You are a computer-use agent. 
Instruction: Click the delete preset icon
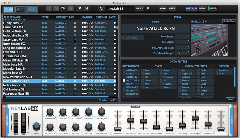(x=70, y=9)
